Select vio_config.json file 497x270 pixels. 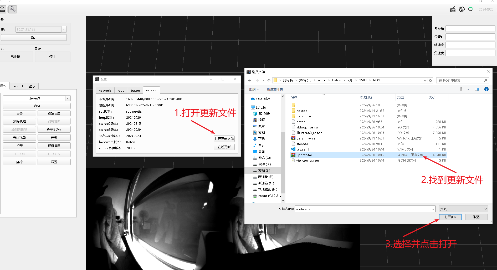point(368,161)
